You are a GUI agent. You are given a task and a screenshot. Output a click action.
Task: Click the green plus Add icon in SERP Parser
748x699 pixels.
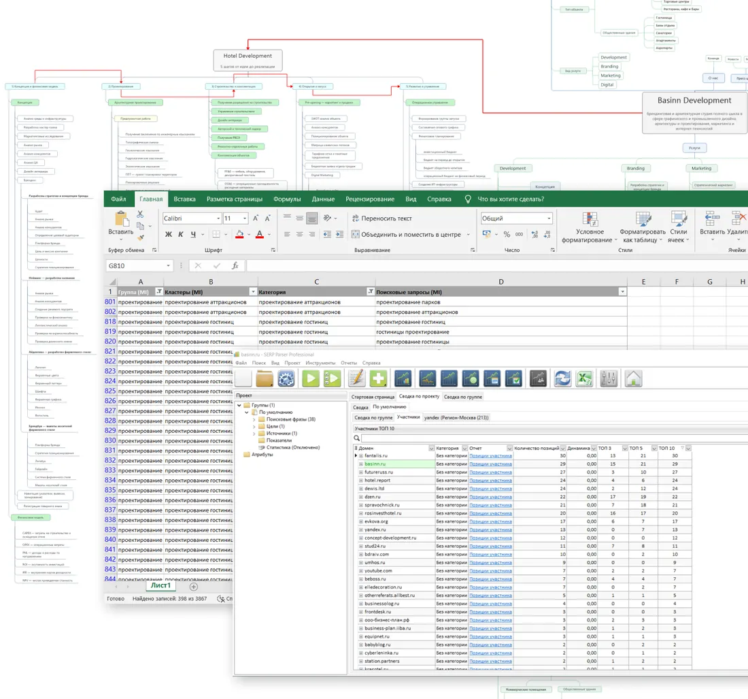378,379
